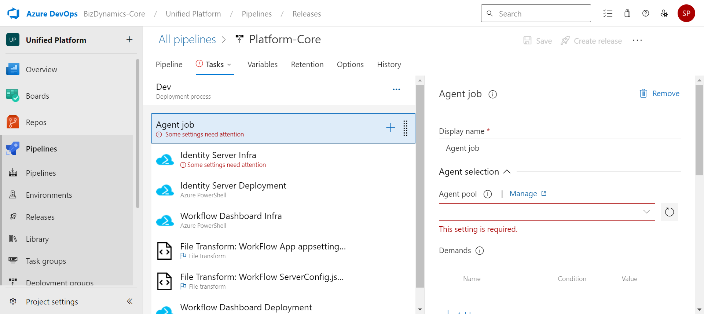The height and width of the screenshot is (314, 704).
Task: Open the Agent pool dropdown
Action: [x=547, y=212]
